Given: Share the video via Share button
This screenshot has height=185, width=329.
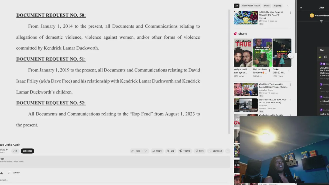Looking at the screenshot, I should (157, 151).
